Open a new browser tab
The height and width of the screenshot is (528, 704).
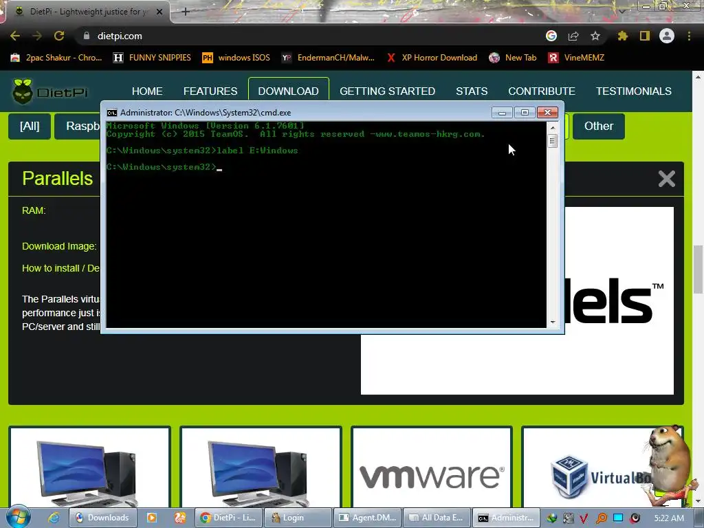[186, 12]
